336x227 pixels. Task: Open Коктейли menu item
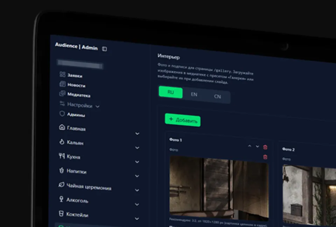click(77, 215)
